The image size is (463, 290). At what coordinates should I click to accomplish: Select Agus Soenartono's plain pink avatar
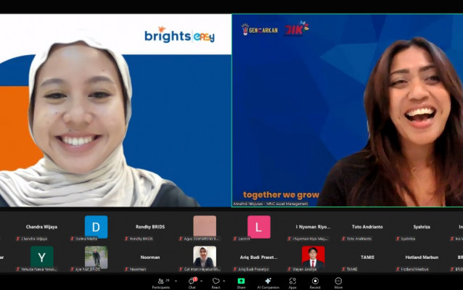point(205,226)
